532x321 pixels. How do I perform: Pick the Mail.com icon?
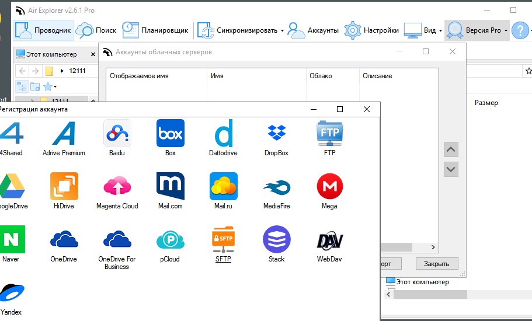(x=171, y=186)
